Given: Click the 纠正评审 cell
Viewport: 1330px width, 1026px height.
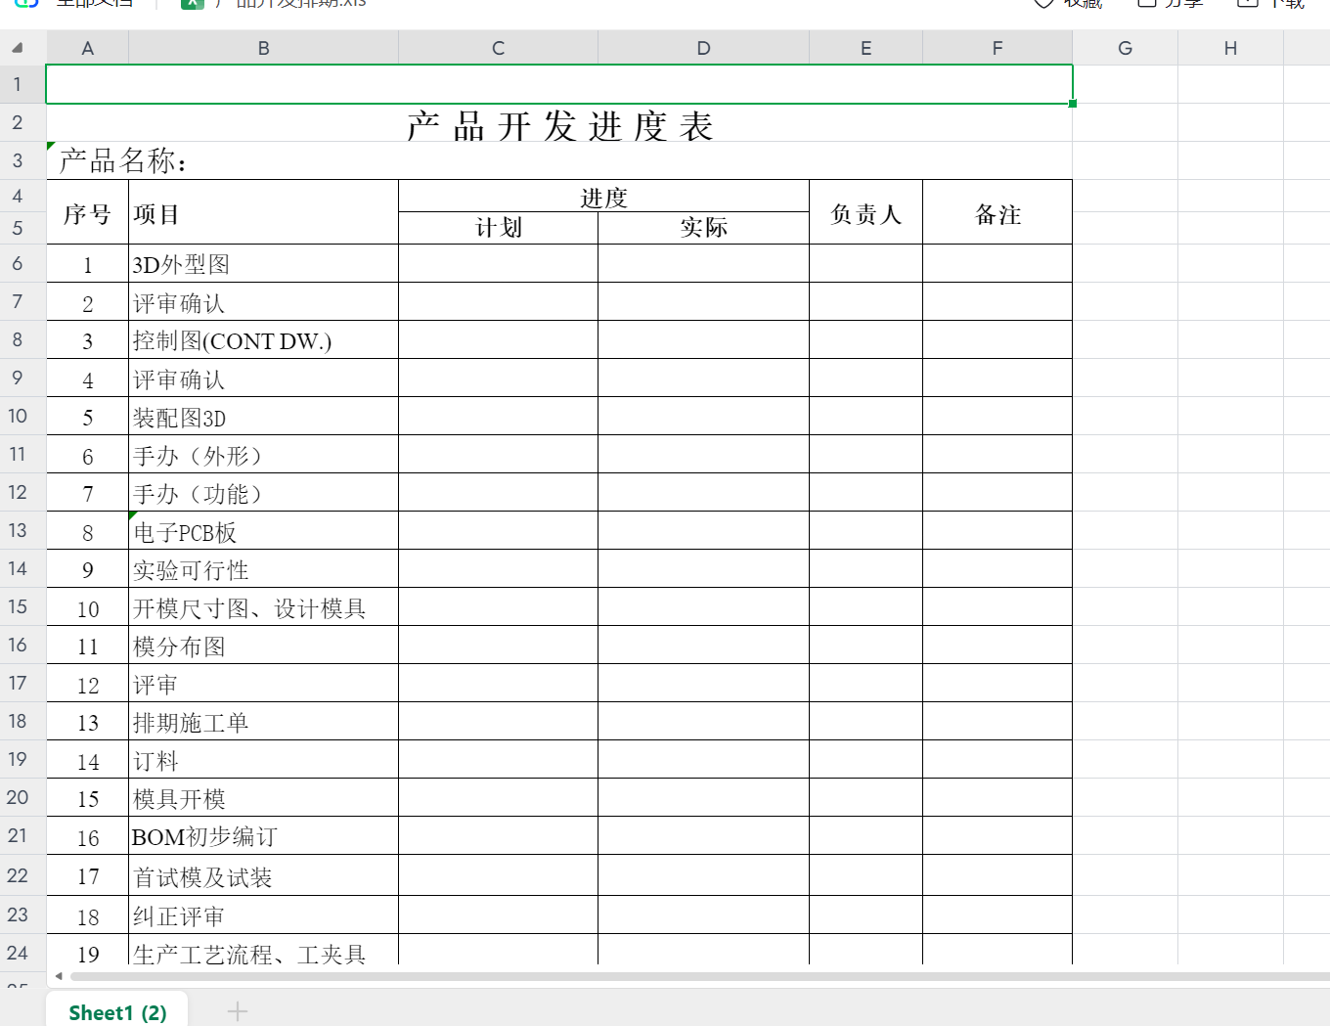Looking at the screenshot, I should click(264, 915).
